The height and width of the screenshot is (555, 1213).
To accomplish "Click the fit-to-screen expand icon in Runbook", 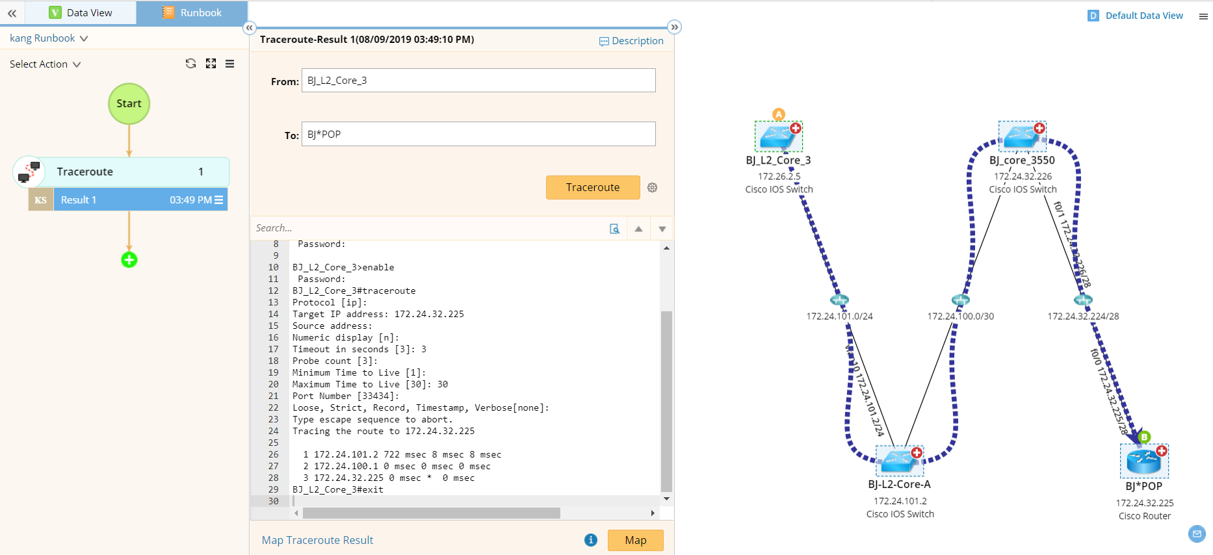I will (211, 64).
